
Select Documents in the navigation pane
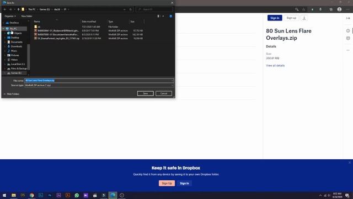(x=17, y=42)
